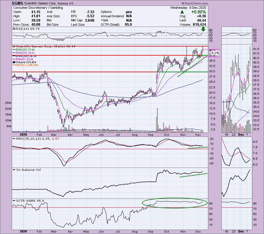
Task: Click the Wednesday 9-Dec-2020 date
Action: point(188,8)
